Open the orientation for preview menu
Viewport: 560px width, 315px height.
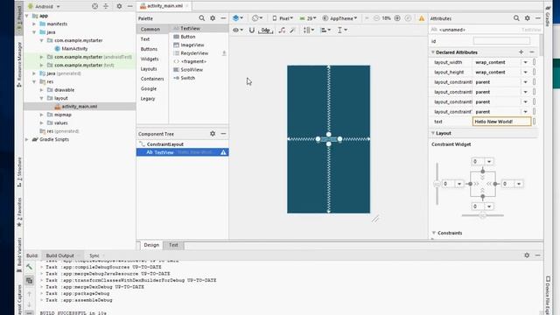257,18
